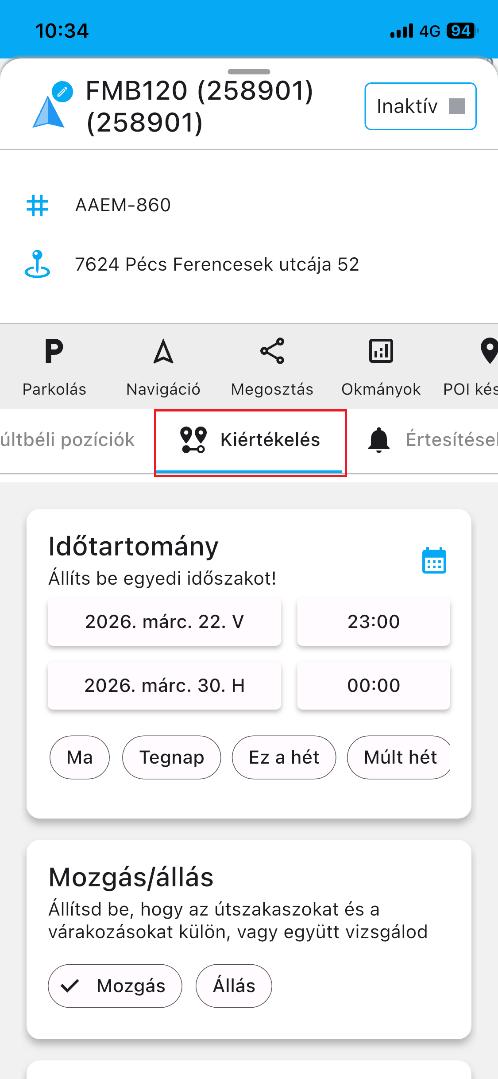Toggle the Inaktív status button
Viewport: 498px width, 1079px height.
click(x=420, y=106)
